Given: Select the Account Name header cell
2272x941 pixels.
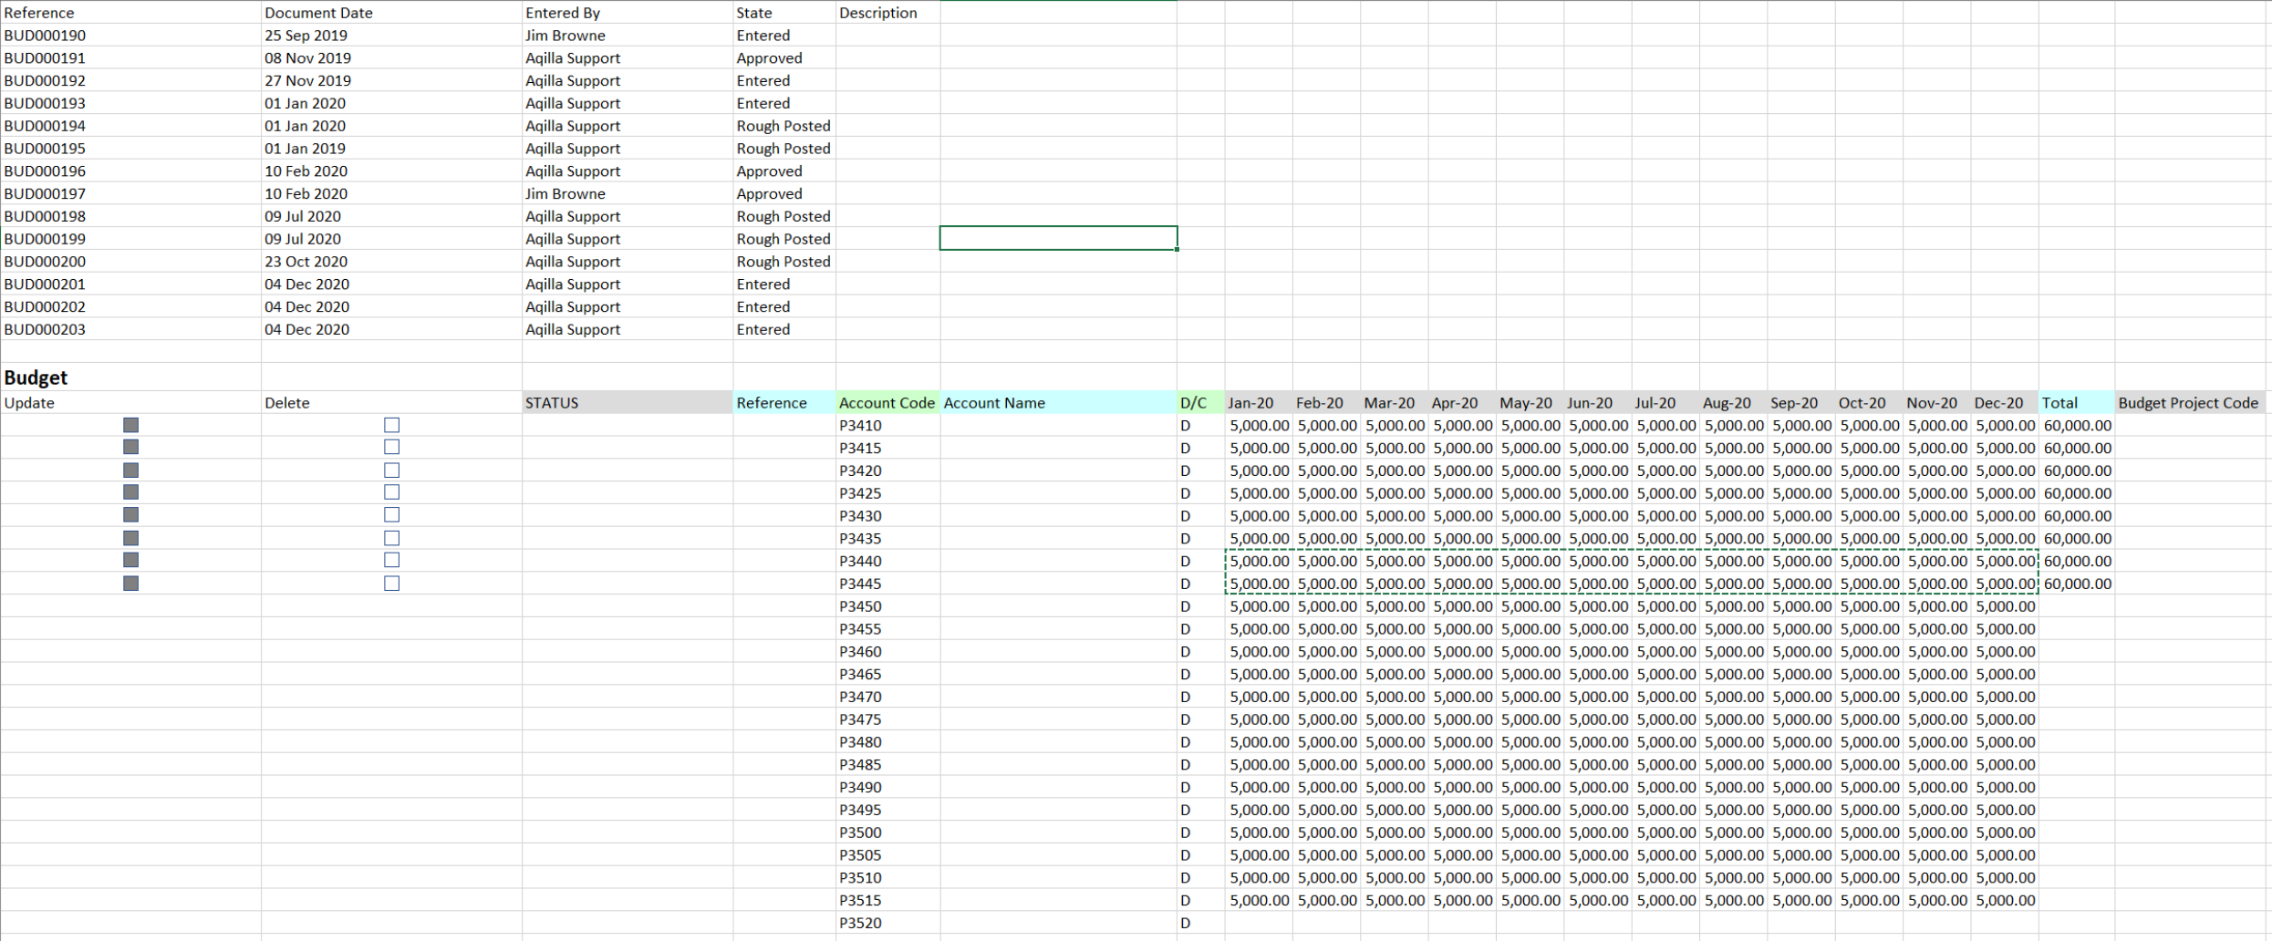Looking at the screenshot, I should (x=994, y=403).
